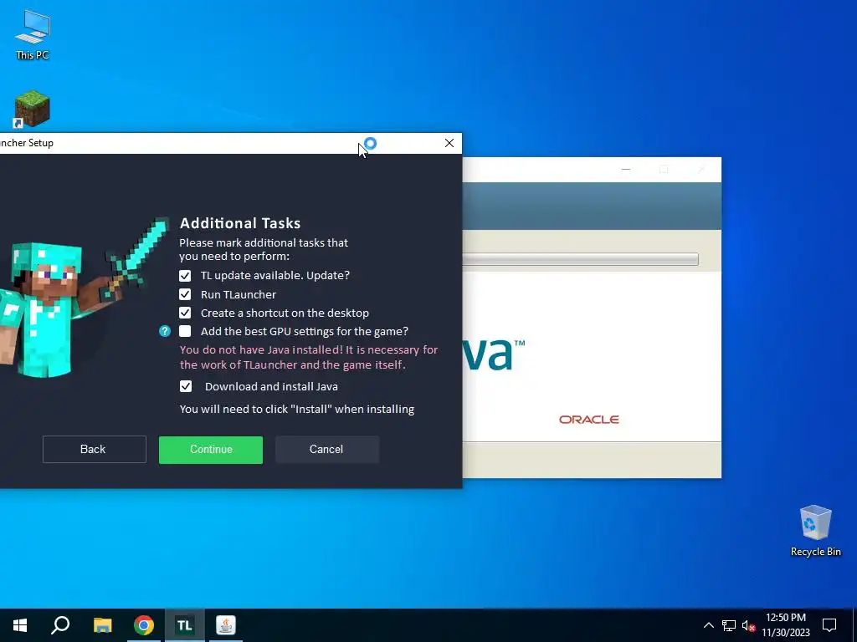Close the TLauncher Setup window
857x642 pixels.
click(x=449, y=143)
